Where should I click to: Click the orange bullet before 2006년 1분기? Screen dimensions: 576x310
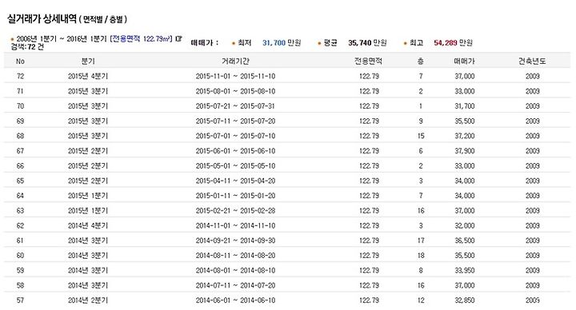[x=13, y=39]
